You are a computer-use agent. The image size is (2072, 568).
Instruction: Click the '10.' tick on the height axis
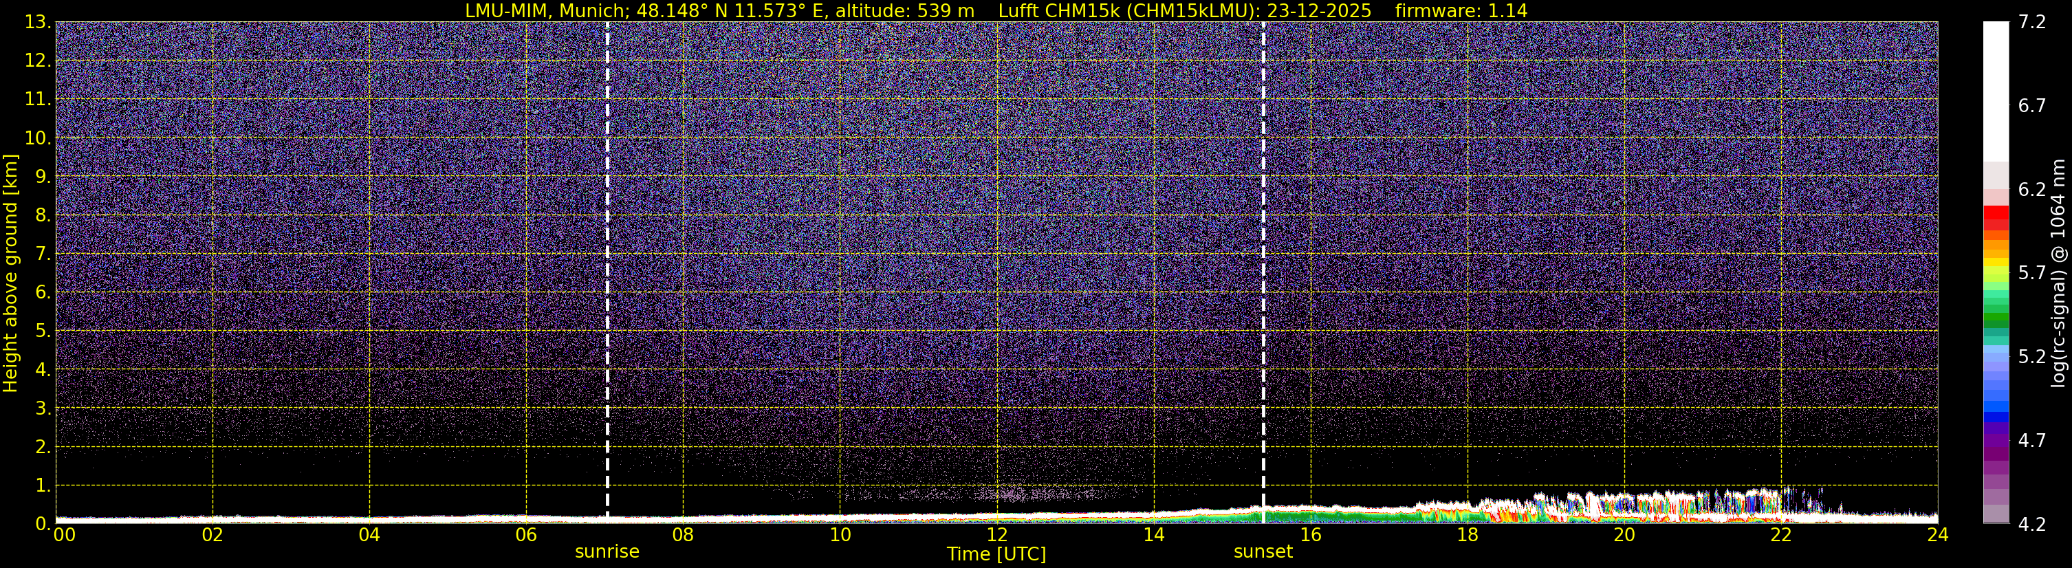pos(38,138)
